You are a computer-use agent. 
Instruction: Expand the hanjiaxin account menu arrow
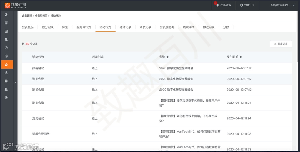click(x=294, y=5)
